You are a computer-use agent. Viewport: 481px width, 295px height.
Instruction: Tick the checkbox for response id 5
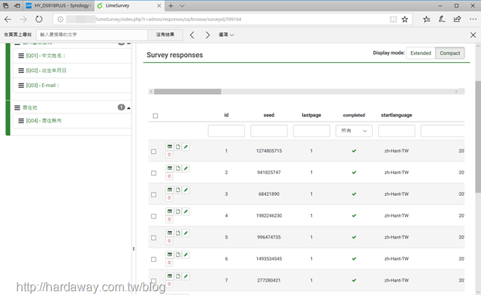point(153,238)
